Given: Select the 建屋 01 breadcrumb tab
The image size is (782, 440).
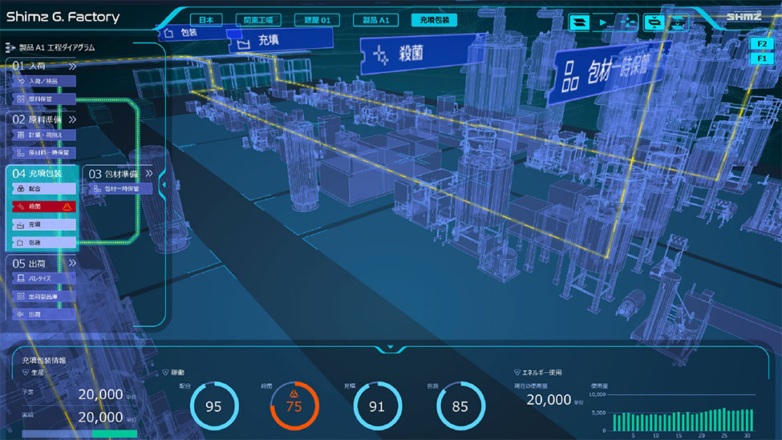Looking at the screenshot, I should [x=317, y=20].
